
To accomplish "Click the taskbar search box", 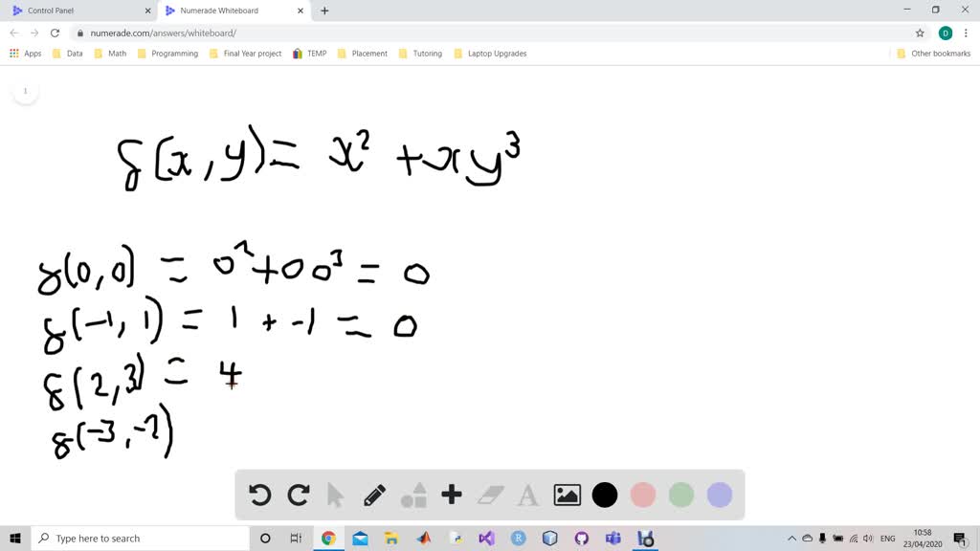I will tap(140, 538).
